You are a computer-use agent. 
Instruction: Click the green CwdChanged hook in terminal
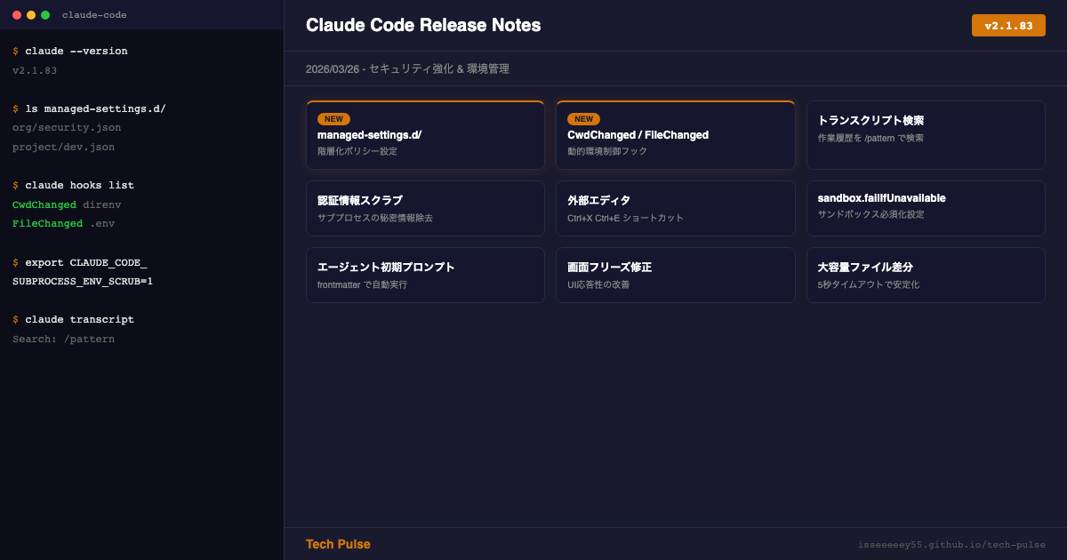coord(44,204)
